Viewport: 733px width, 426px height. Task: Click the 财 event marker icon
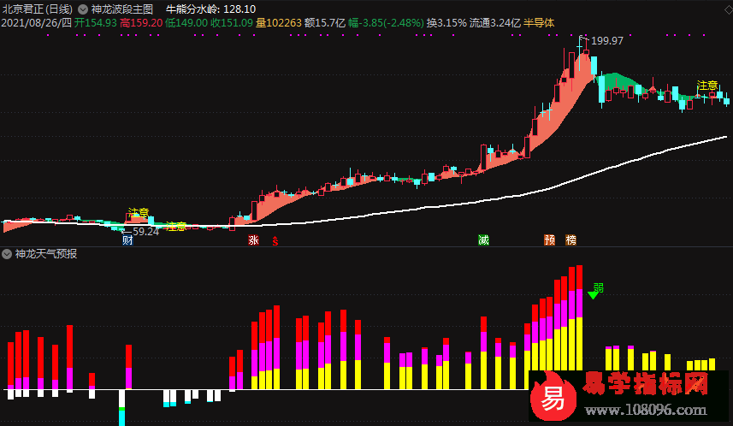pos(127,240)
